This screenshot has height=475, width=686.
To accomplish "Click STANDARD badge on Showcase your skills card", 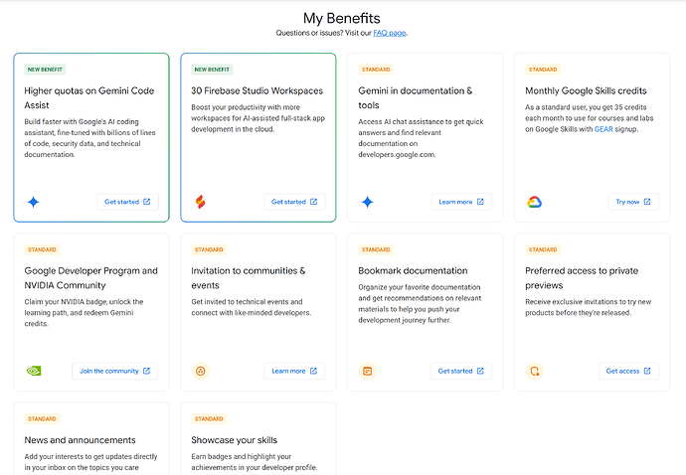I will (209, 419).
